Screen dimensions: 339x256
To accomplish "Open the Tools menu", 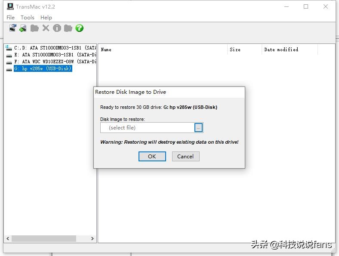I will [x=28, y=18].
